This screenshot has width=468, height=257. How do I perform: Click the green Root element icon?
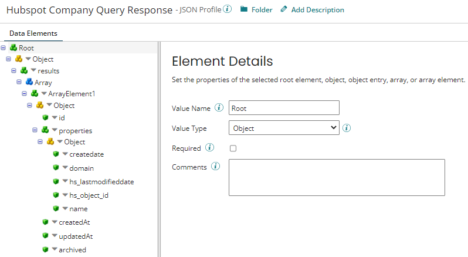click(x=13, y=48)
